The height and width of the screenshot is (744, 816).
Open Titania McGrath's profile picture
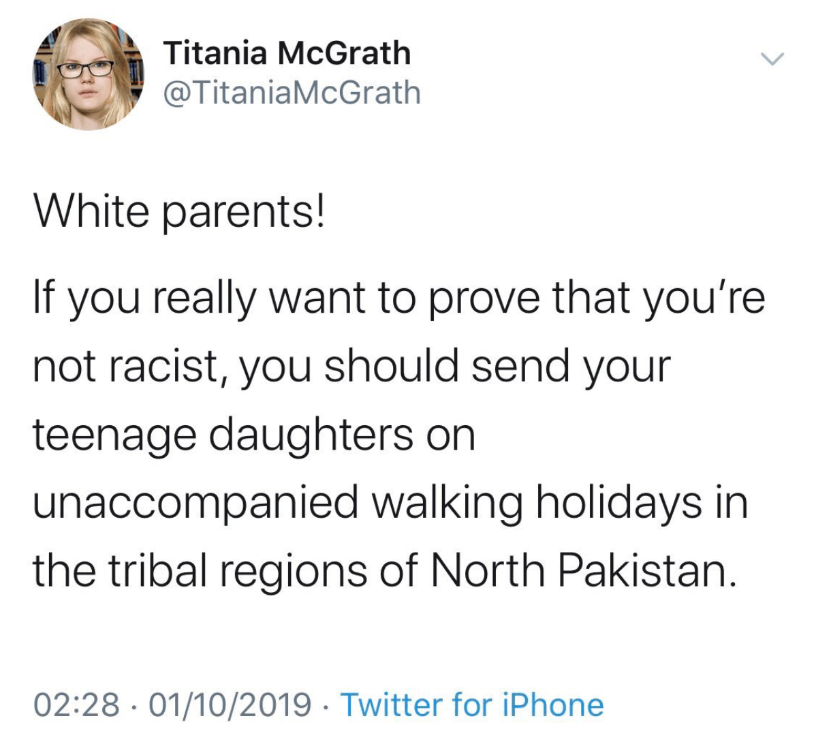[89, 74]
